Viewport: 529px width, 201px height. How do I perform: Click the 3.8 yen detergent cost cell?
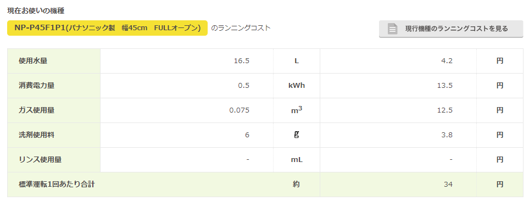tap(398, 135)
